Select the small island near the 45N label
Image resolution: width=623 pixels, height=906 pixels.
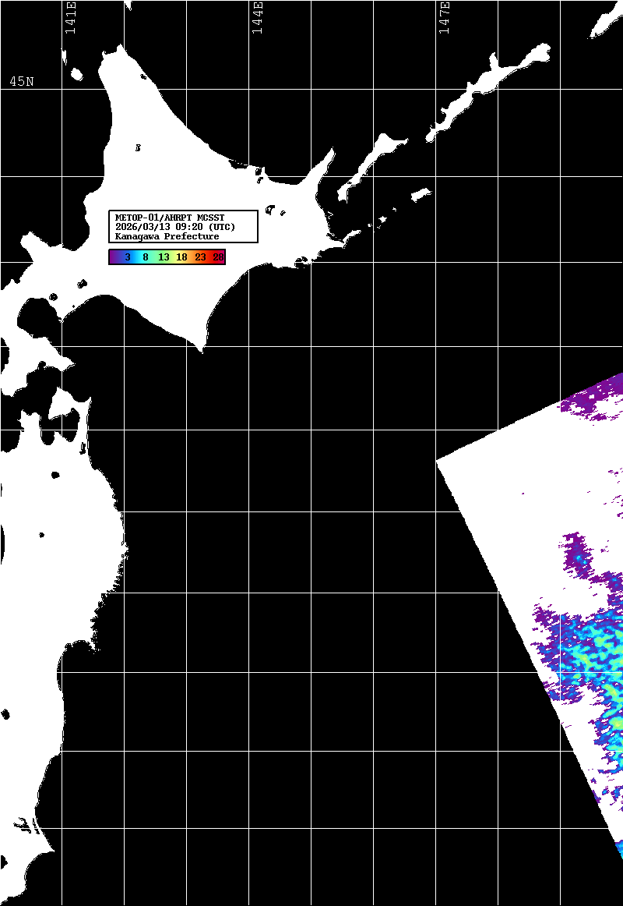pos(76,74)
